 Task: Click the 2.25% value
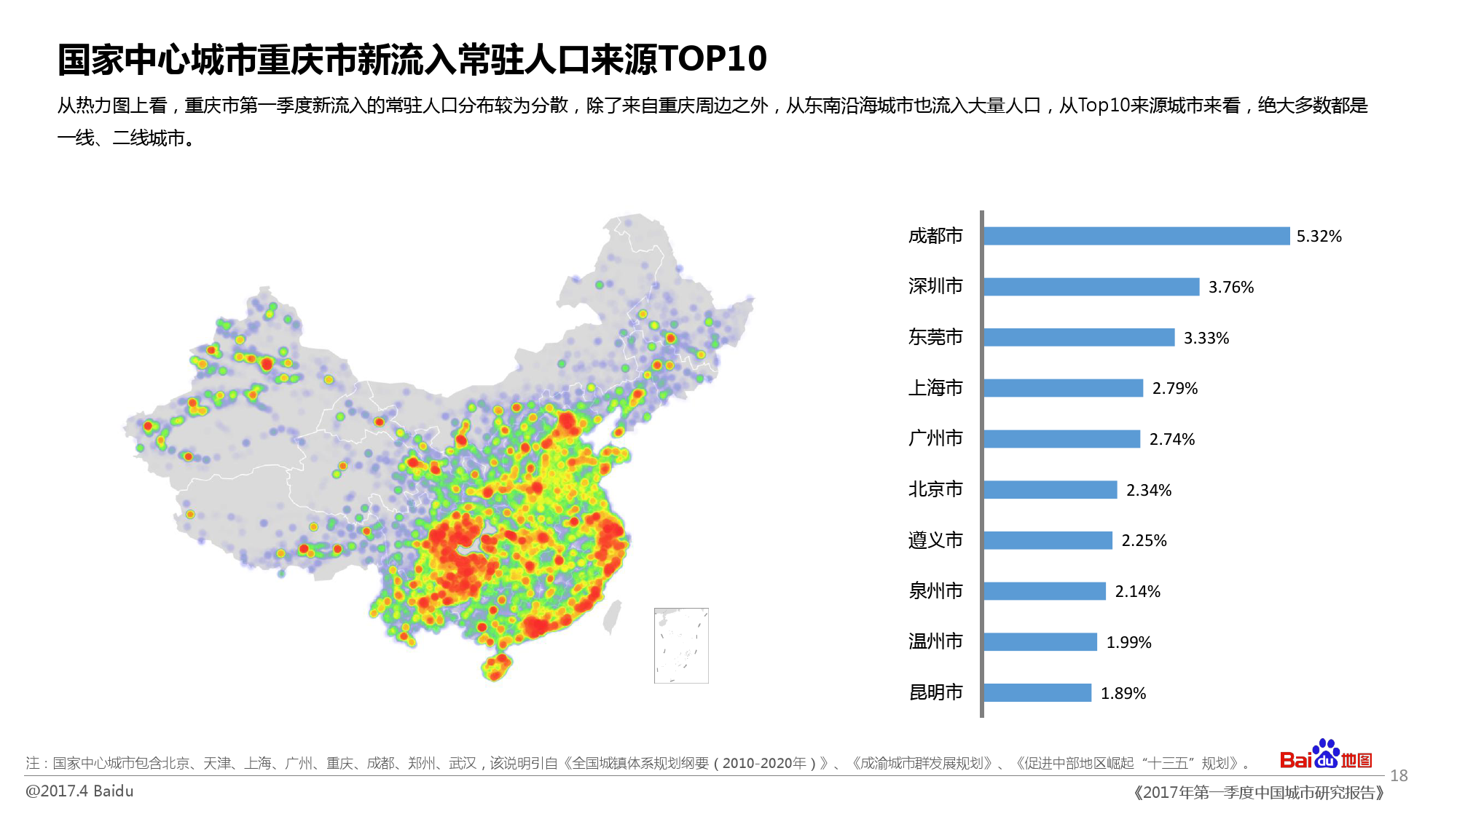click(1144, 541)
